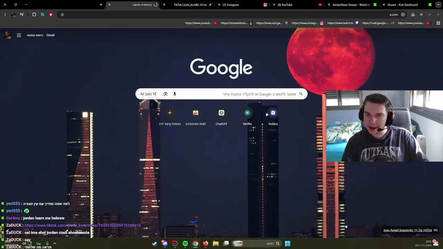The width and height of the screenshot is (443, 249).
Task: Open the Google apps grid
Action: point(19,35)
